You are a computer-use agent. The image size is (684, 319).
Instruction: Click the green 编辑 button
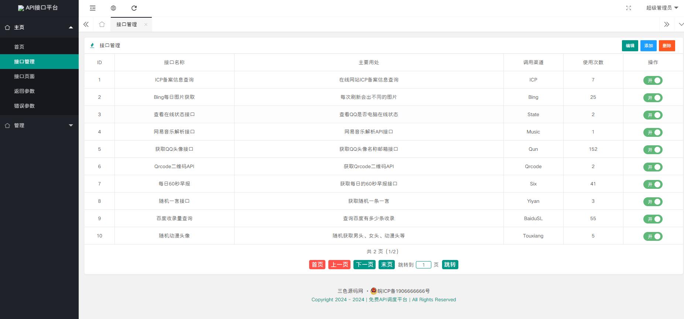click(630, 46)
